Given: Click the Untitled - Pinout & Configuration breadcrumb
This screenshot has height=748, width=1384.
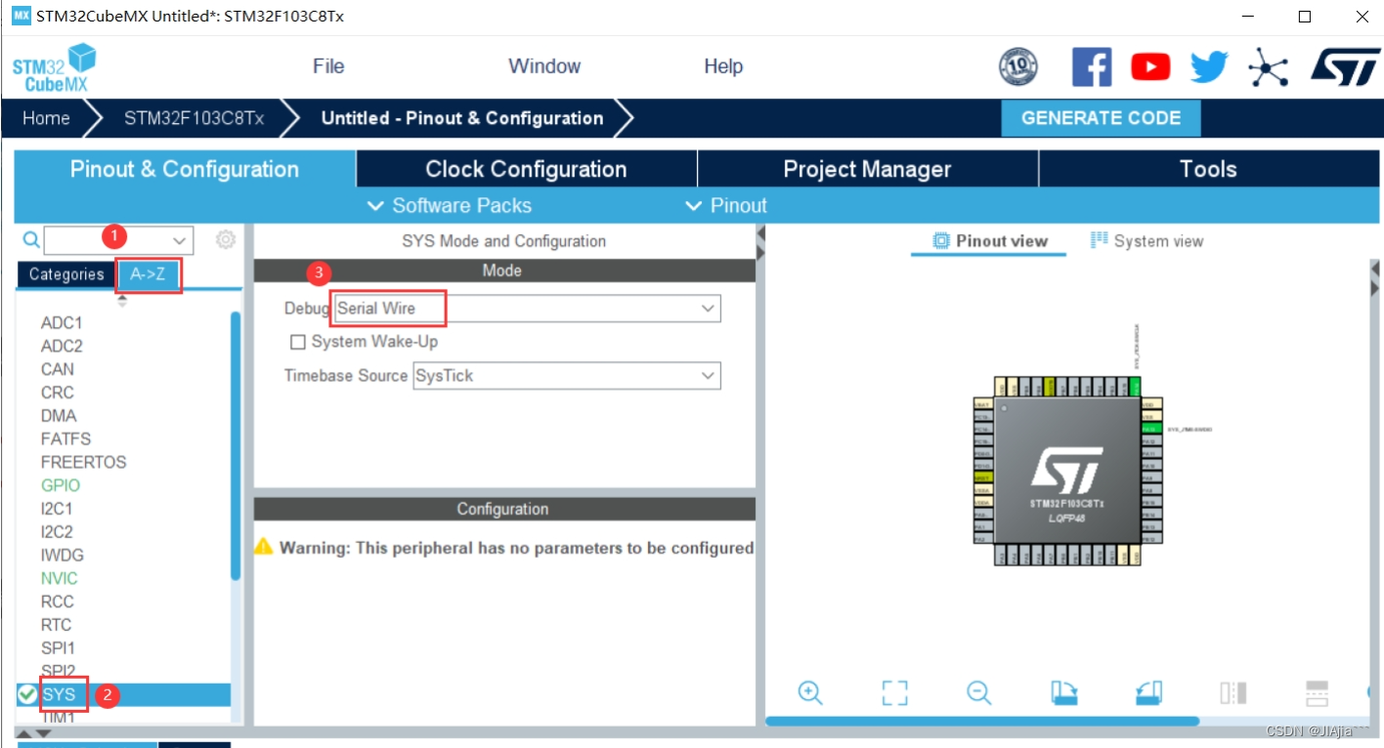Looking at the screenshot, I should [461, 118].
